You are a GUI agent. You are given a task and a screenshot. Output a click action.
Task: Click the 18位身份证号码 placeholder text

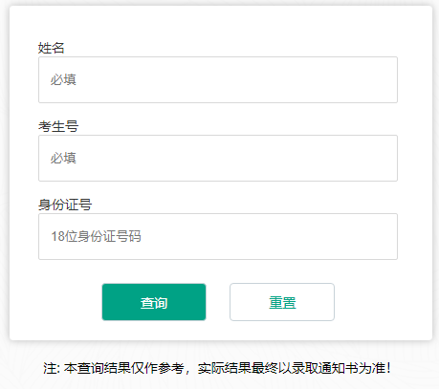coord(96,236)
